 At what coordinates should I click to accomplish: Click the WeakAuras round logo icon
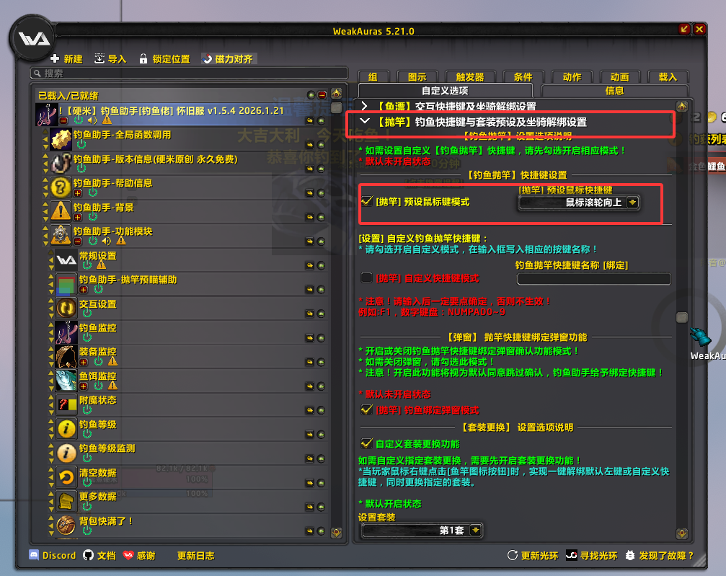(33, 38)
